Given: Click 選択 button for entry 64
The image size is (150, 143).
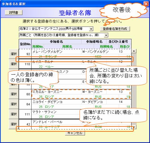Looking at the screenshot, I should point(14,104).
